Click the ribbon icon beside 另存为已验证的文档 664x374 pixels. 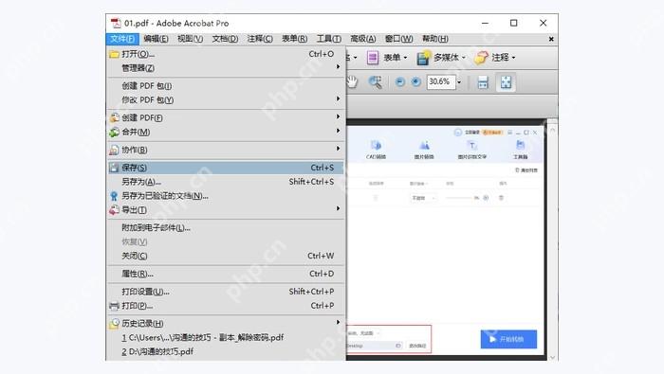(114, 196)
